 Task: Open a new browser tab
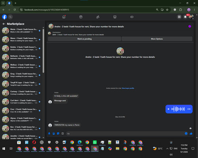pos(15,3)
